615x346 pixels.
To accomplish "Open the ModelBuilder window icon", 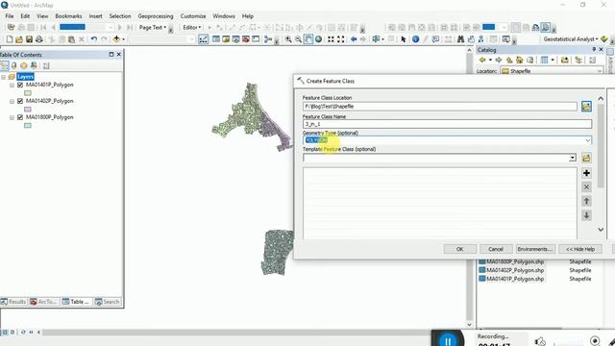I will (x=268, y=39).
